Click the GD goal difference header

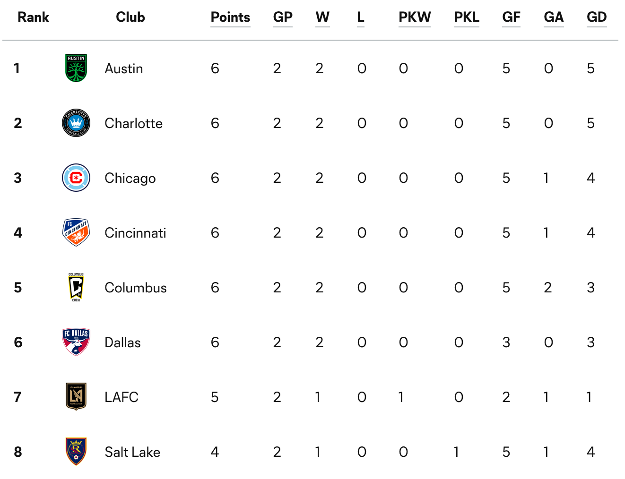pos(597,17)
